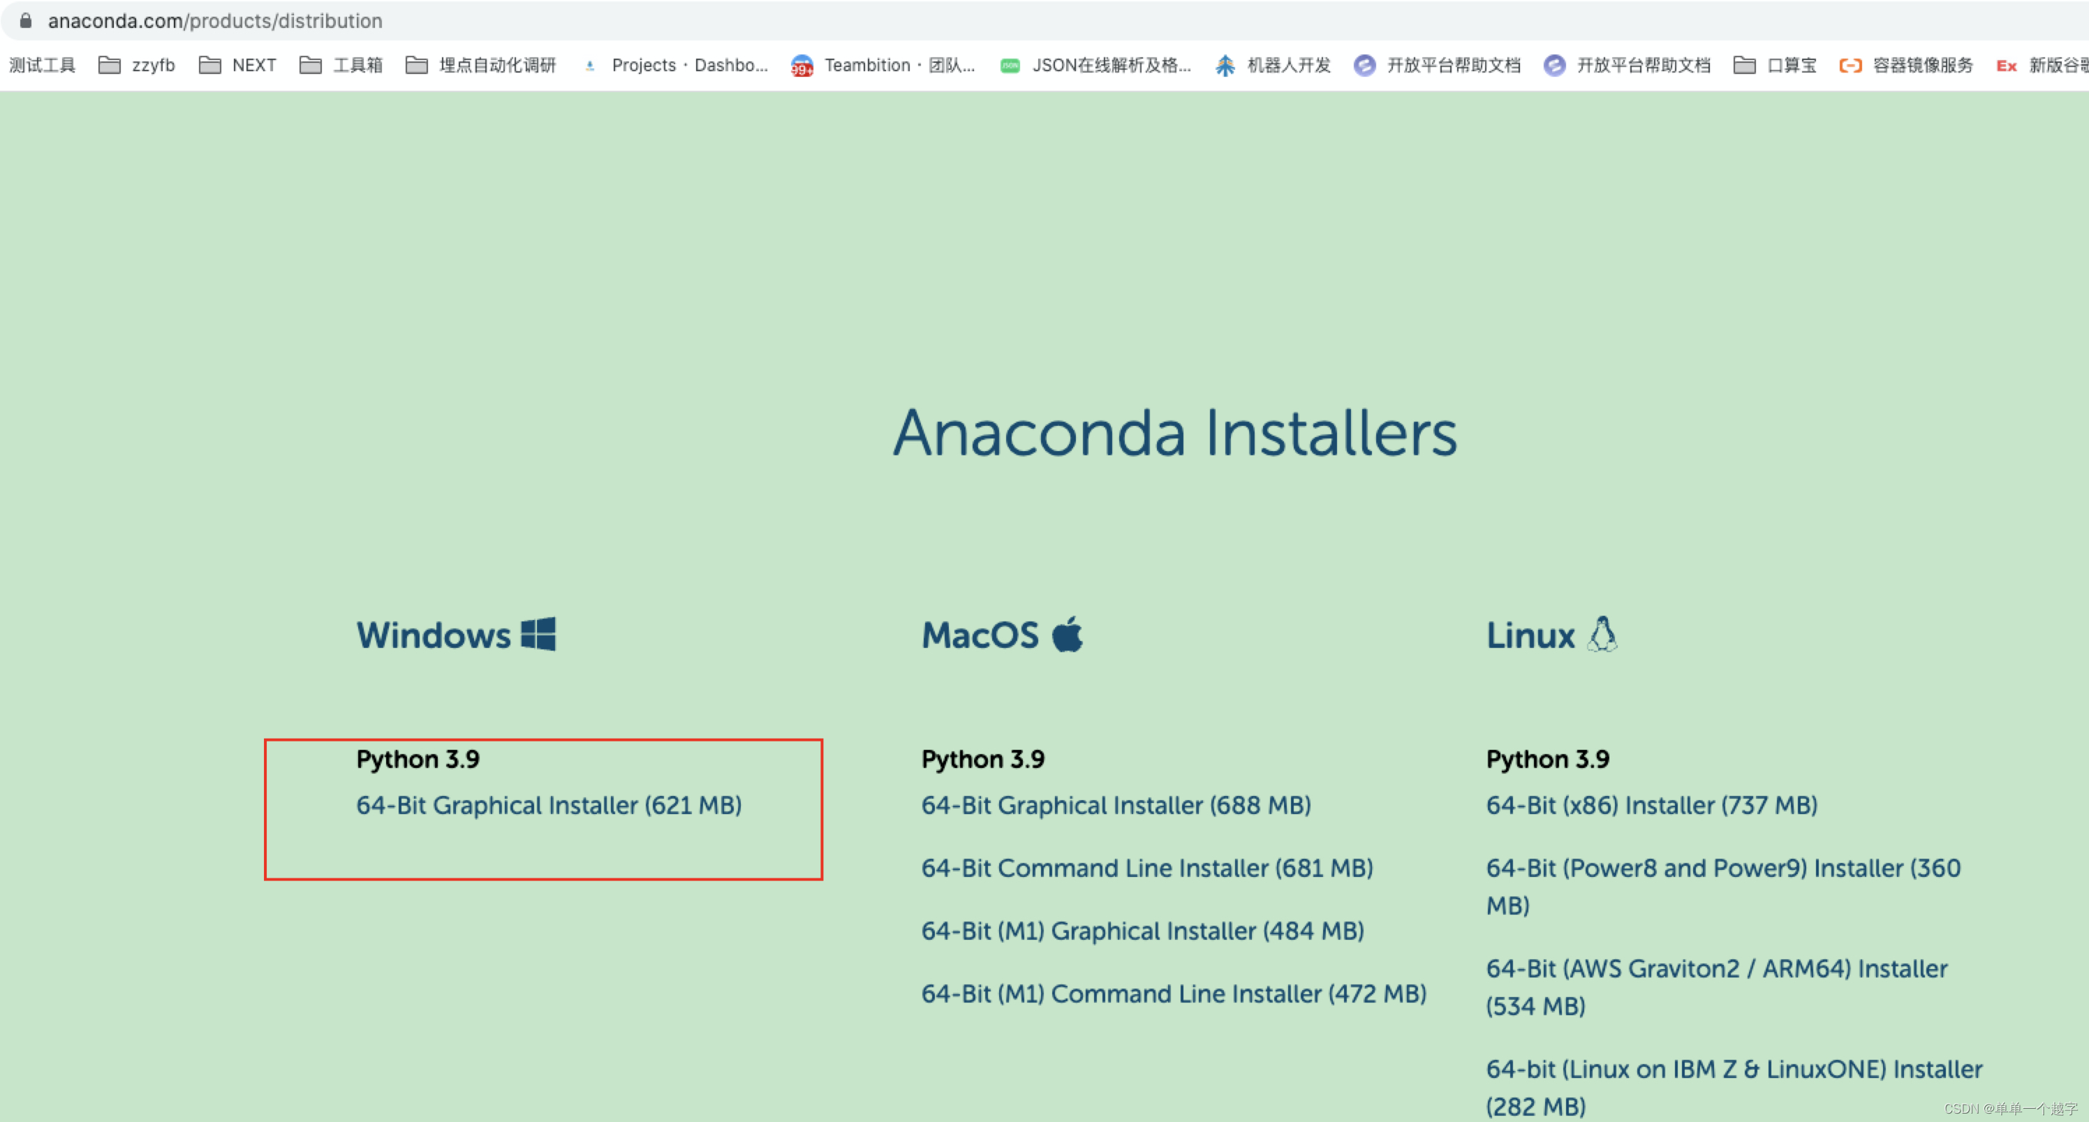Click the Windows logo icon
Screen dimensions: 2089x1122
click(538, 634)
